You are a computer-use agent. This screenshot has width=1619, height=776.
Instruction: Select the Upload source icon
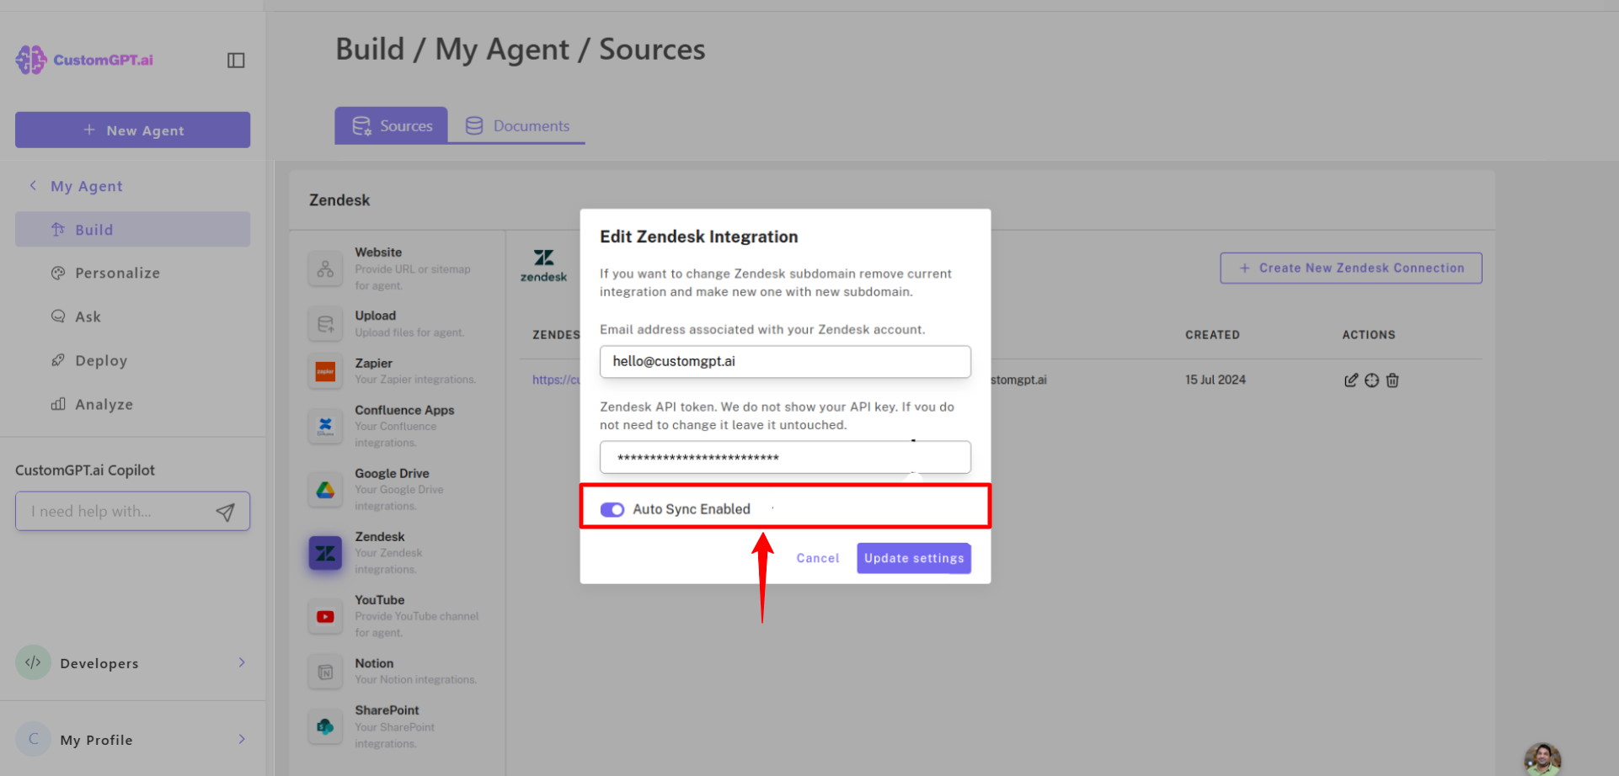325,323
